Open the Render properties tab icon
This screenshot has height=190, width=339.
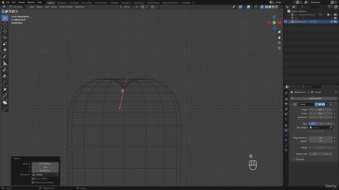pos(286,99)
